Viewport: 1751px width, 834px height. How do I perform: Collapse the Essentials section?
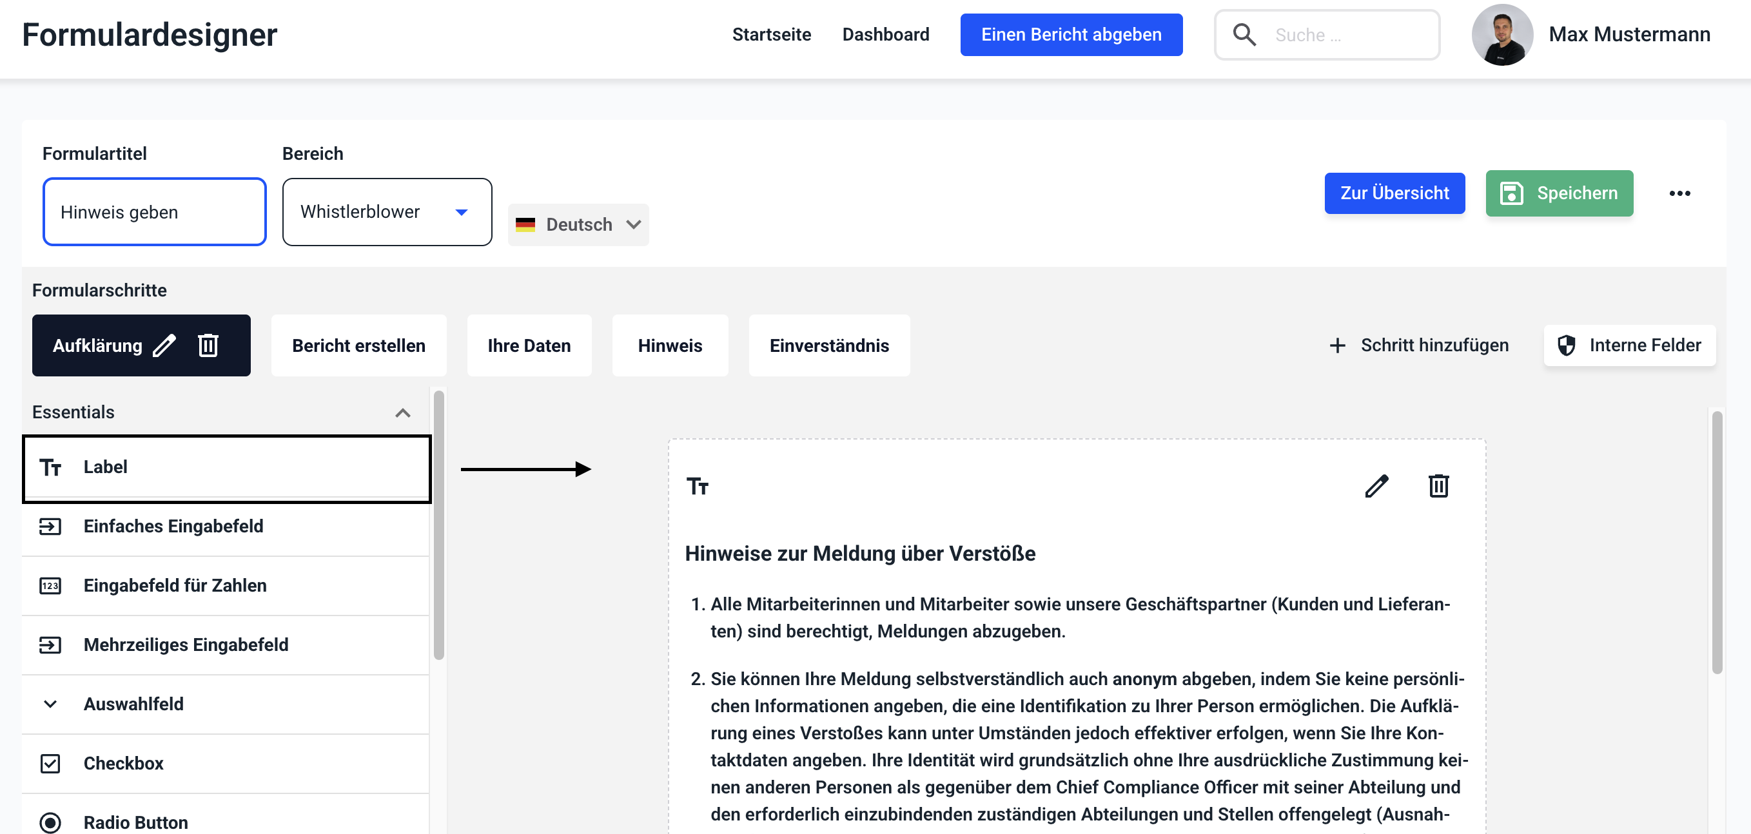(402, 412)
